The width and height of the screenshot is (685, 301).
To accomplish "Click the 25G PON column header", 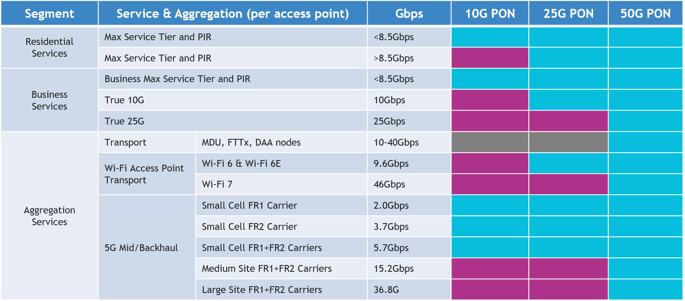I will (x=569, y=13).
